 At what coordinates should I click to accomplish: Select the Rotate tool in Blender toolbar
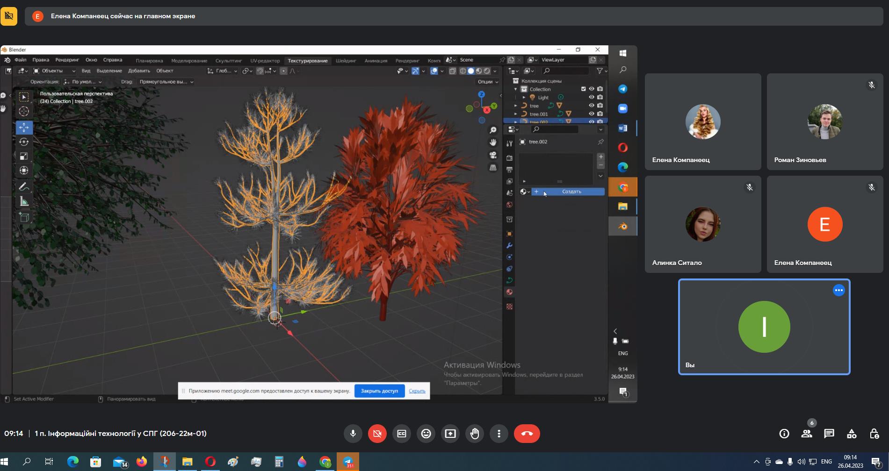pos(24,142)
